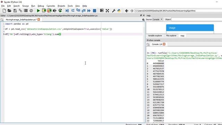Open Preferences with the wrench icon
The width and height of the screenshot is (222, 125).
tap(113, 11)
